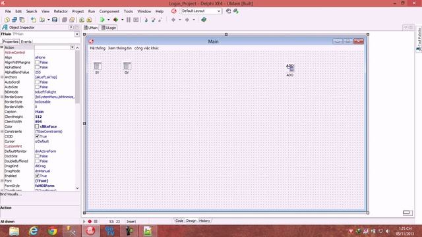Click the Object Inspector scroll down arrow
The height and width of the screenshot is (237, 422).
coord(77,188)
